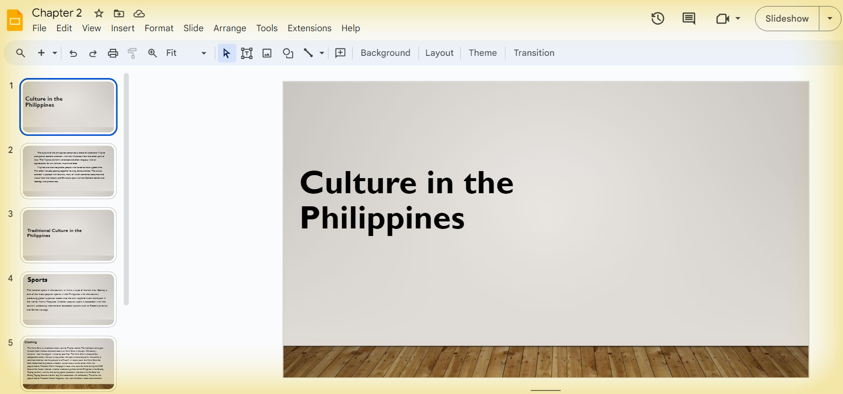This screenshot has width=843, height=394.
Task: Click the Transition button
Action: [534, 53]
